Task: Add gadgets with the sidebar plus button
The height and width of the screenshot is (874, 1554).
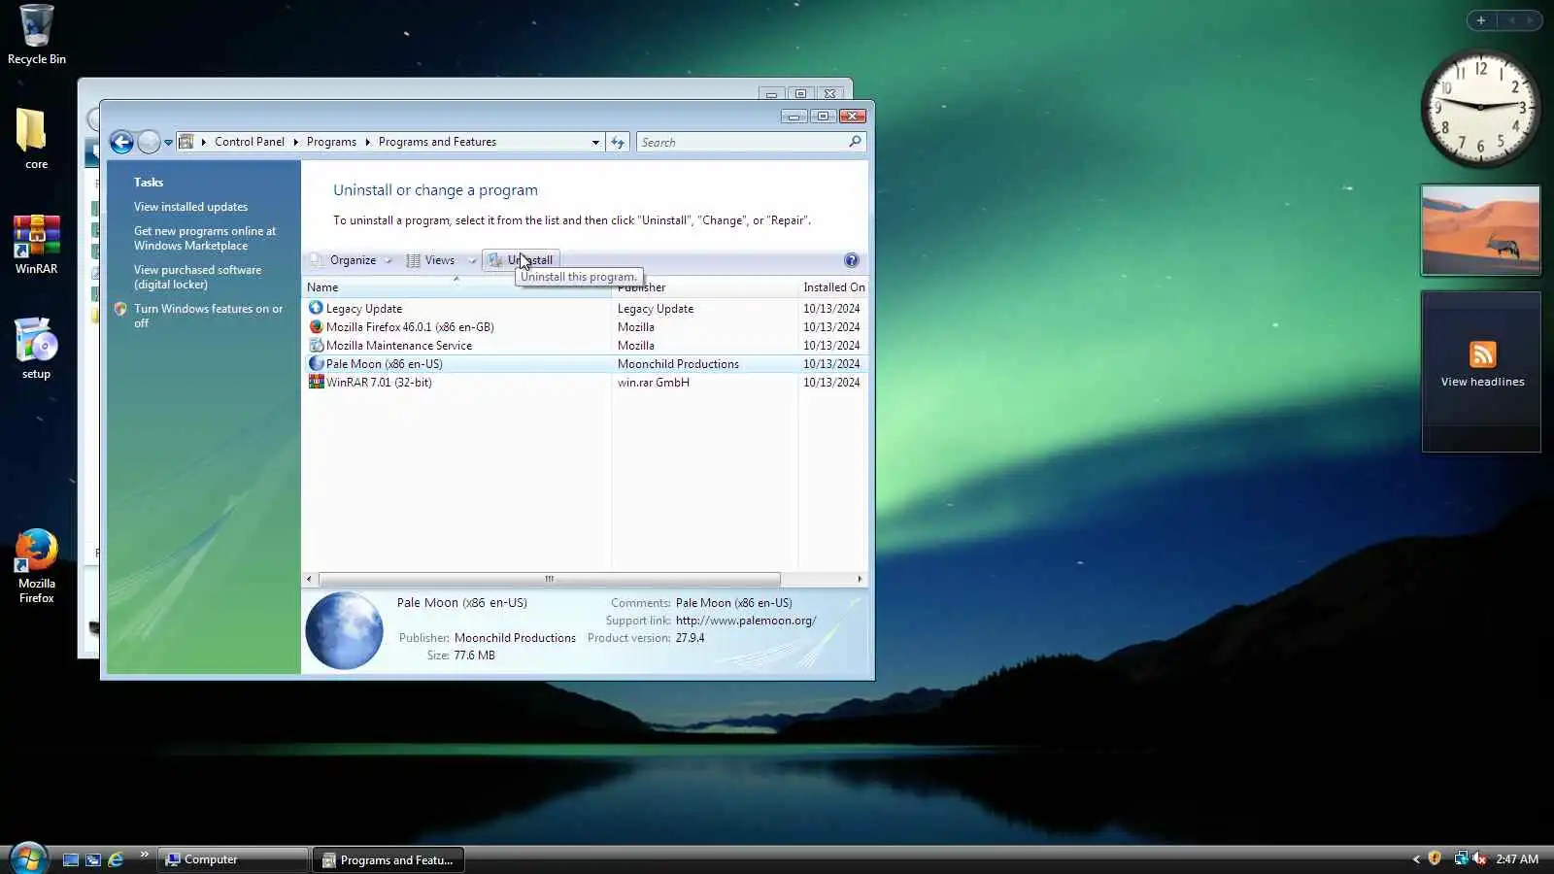Action: [x=1481, y=20]
